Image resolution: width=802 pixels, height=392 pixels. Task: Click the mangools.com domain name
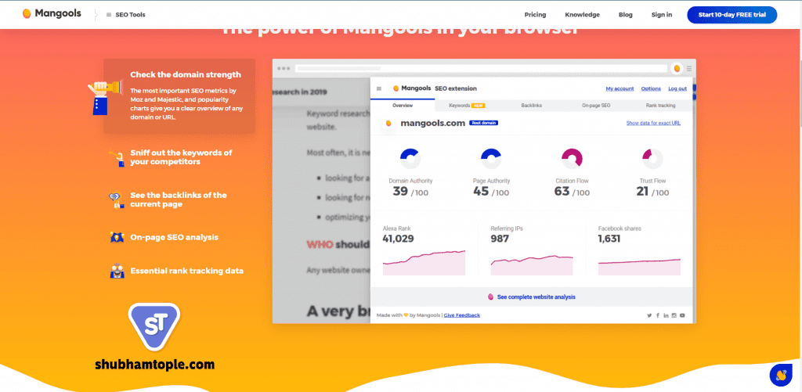(x=432, y=123)
